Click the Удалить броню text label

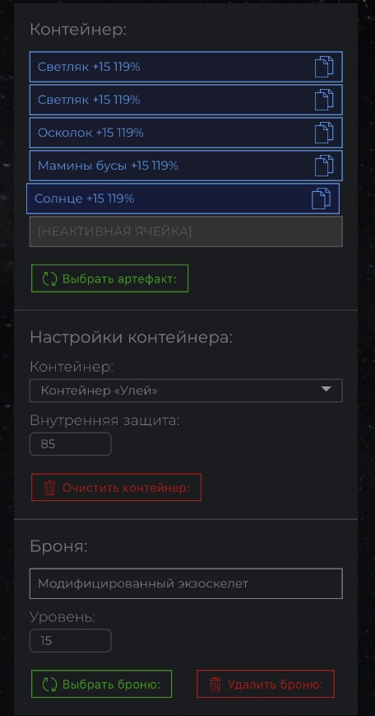pos(275,685)
